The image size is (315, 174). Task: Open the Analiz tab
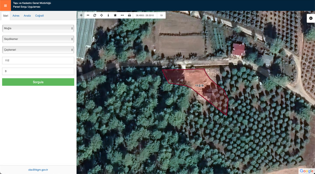[x=27, y=16]
